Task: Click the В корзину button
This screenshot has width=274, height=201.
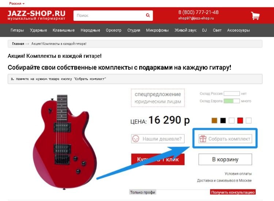Action: click(225, 159)
